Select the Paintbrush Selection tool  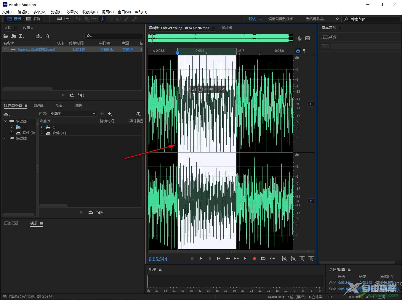click(126, 19)
